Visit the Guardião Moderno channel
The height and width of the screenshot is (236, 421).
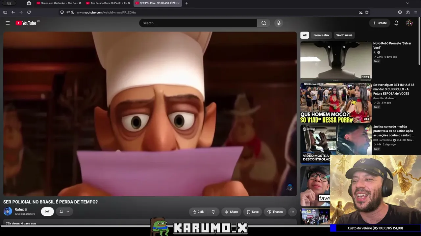[384, 98]
